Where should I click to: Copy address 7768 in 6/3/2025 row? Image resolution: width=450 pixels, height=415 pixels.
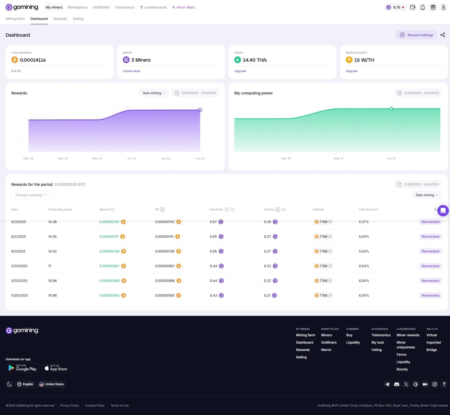coord(330,222)
